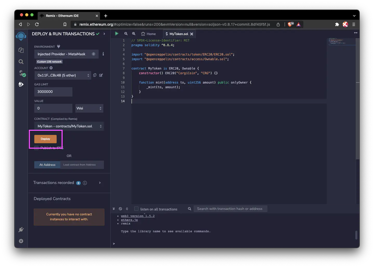Open the ethers.js link in terminal
The width and height of the screenshot is (374, 267).
[129, 220]
